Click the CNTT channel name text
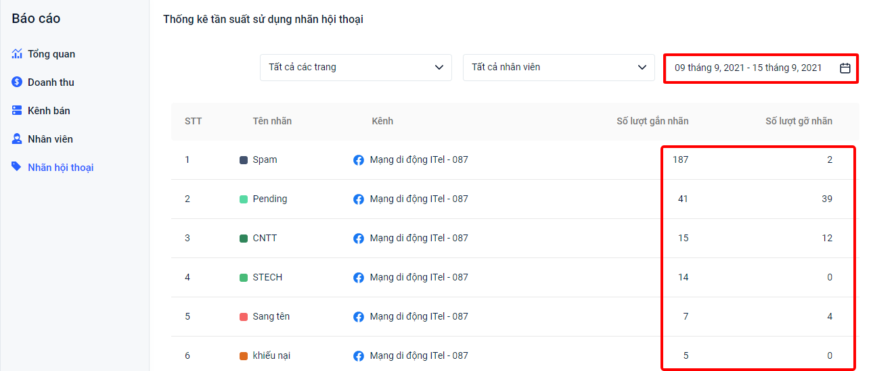This screenshot has height=371, width=873. click(x=419, y=239)
